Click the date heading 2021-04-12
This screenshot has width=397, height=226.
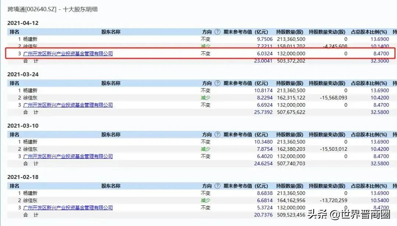(23, 23)
